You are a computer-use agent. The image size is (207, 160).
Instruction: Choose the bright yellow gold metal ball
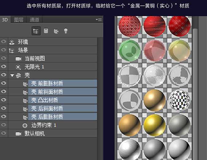pos(155,125)
